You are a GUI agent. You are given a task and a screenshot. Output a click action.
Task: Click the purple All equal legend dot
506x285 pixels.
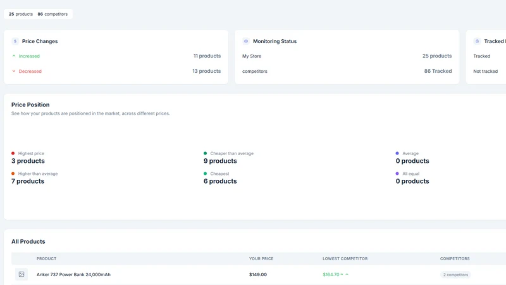[397, 174]
